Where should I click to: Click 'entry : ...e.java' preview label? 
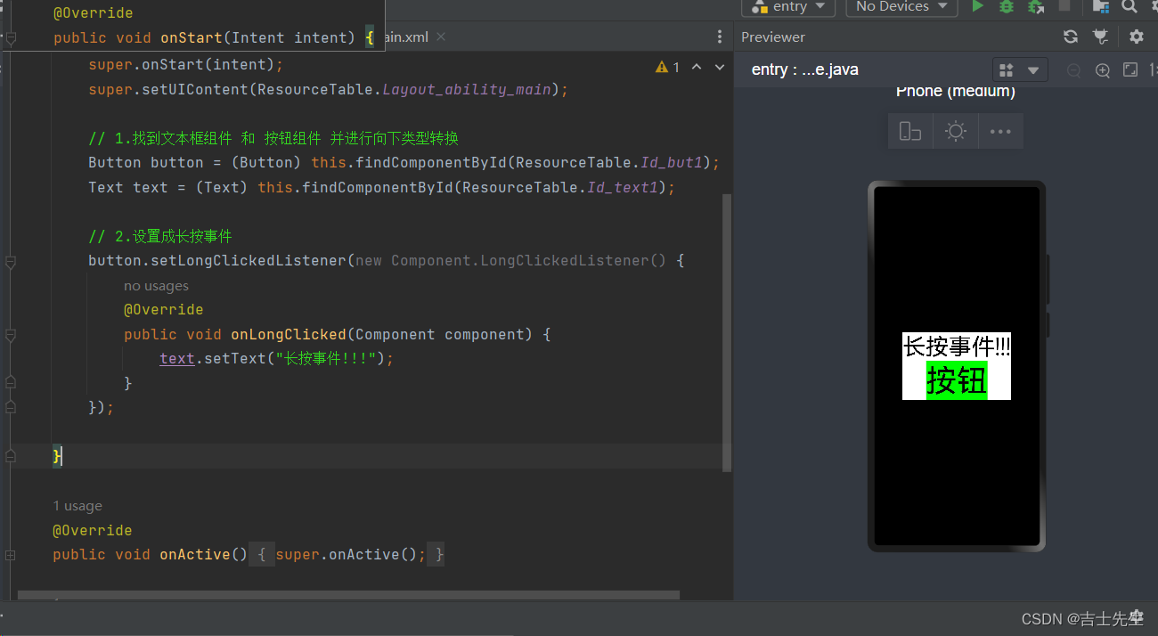coord(805,69)
